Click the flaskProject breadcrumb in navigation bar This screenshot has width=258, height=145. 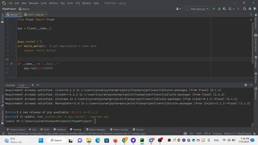coord(9,9)
